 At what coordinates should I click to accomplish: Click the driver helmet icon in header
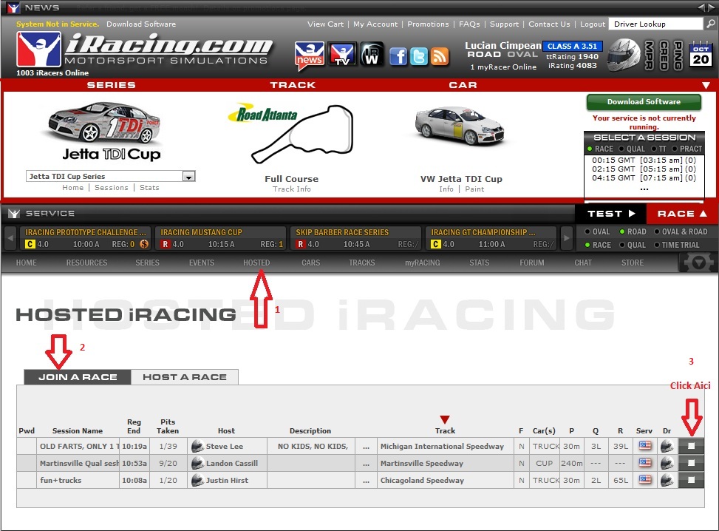[624, 55]
